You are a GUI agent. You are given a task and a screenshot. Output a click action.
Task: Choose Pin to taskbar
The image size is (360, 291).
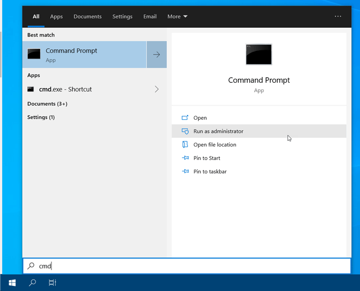[259, 171]
